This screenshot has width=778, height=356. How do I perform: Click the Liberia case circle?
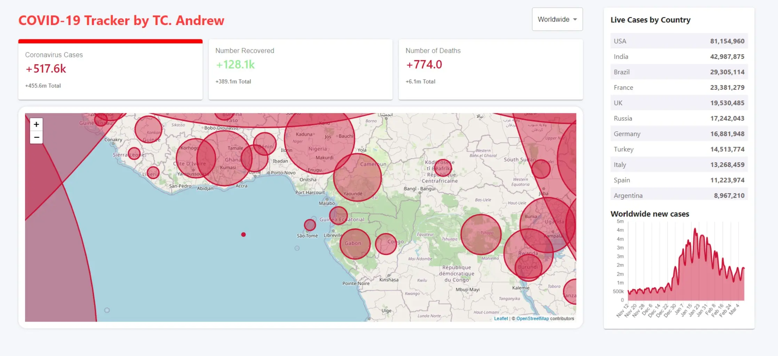153,172
